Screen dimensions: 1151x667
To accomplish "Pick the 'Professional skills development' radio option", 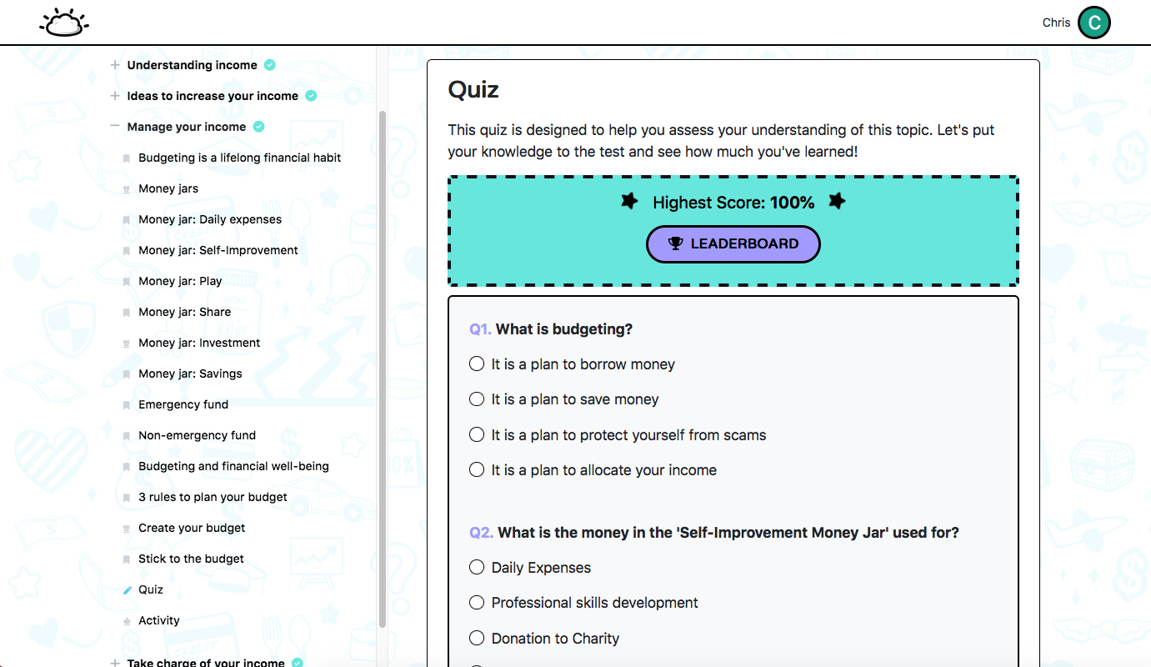I will (477, 603).
